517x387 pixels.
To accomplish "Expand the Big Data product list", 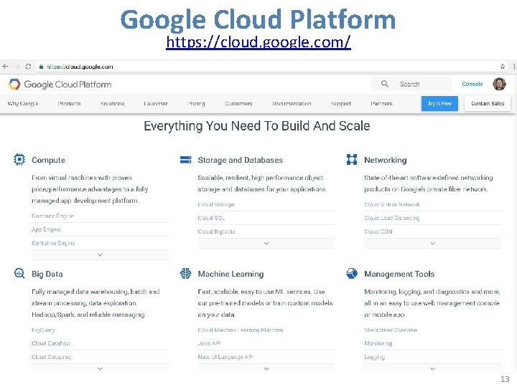I will coord(101,368).
